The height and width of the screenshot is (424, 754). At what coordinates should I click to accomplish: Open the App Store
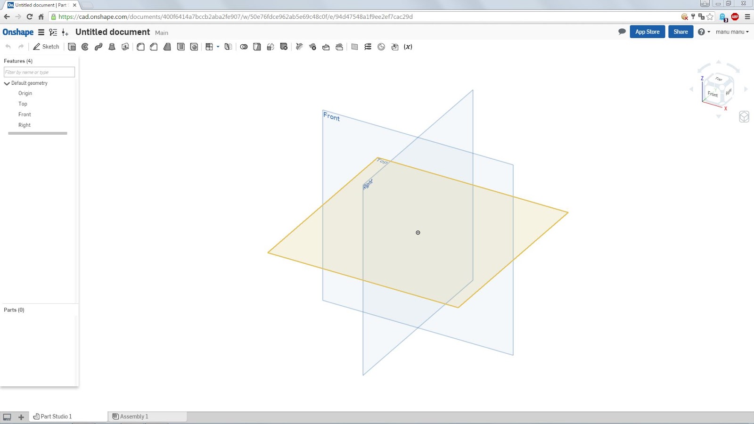(x=647, y=32)
